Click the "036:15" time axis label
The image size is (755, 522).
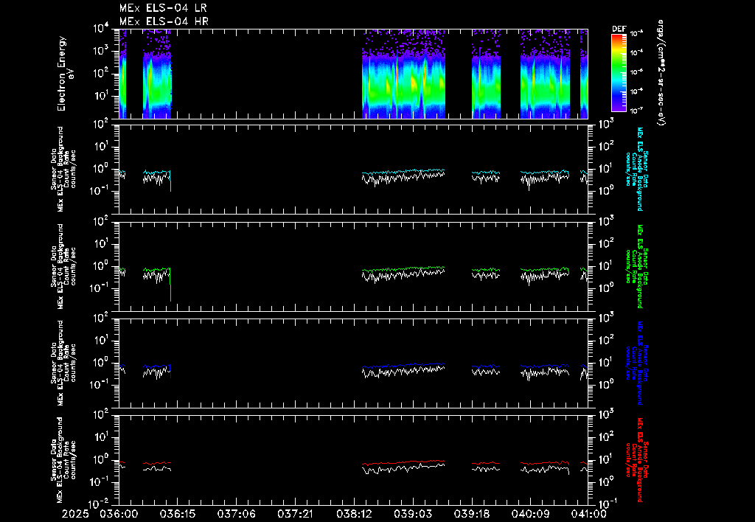click(177, 514)
